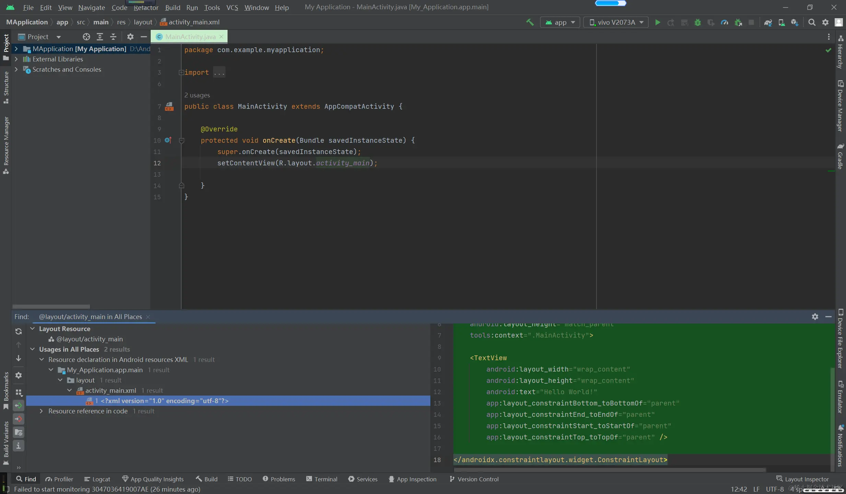Screen dimensions: 846x494
Task: Toggle the Structure tool window
Action: pyautogui.click(x=6, y=87)
